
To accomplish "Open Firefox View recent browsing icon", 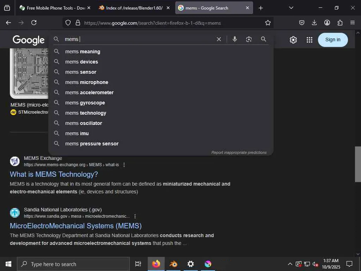I will click(x=7, y=8).
